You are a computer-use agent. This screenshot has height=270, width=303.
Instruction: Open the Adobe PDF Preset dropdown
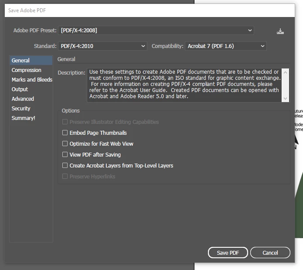(156, 31)
